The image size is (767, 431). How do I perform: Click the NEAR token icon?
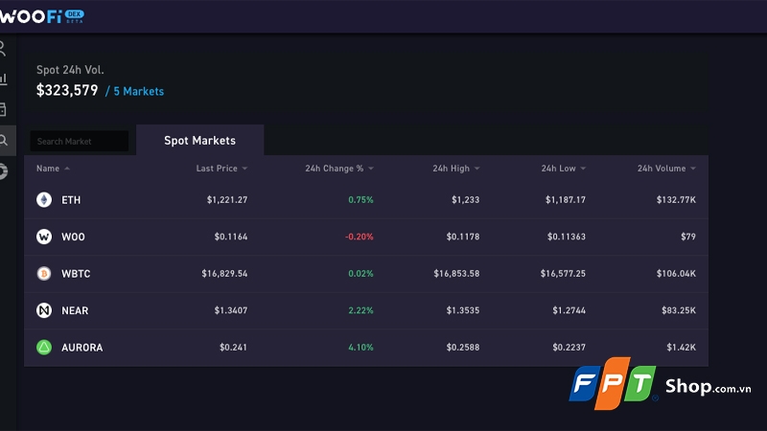[x=44, y=310]
